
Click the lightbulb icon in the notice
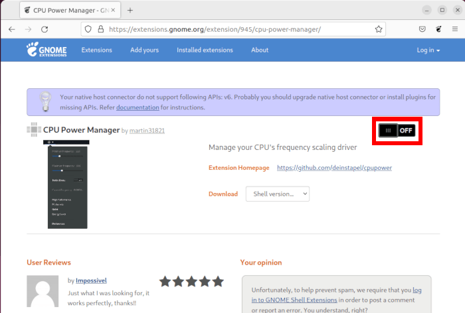pos(45,101)
